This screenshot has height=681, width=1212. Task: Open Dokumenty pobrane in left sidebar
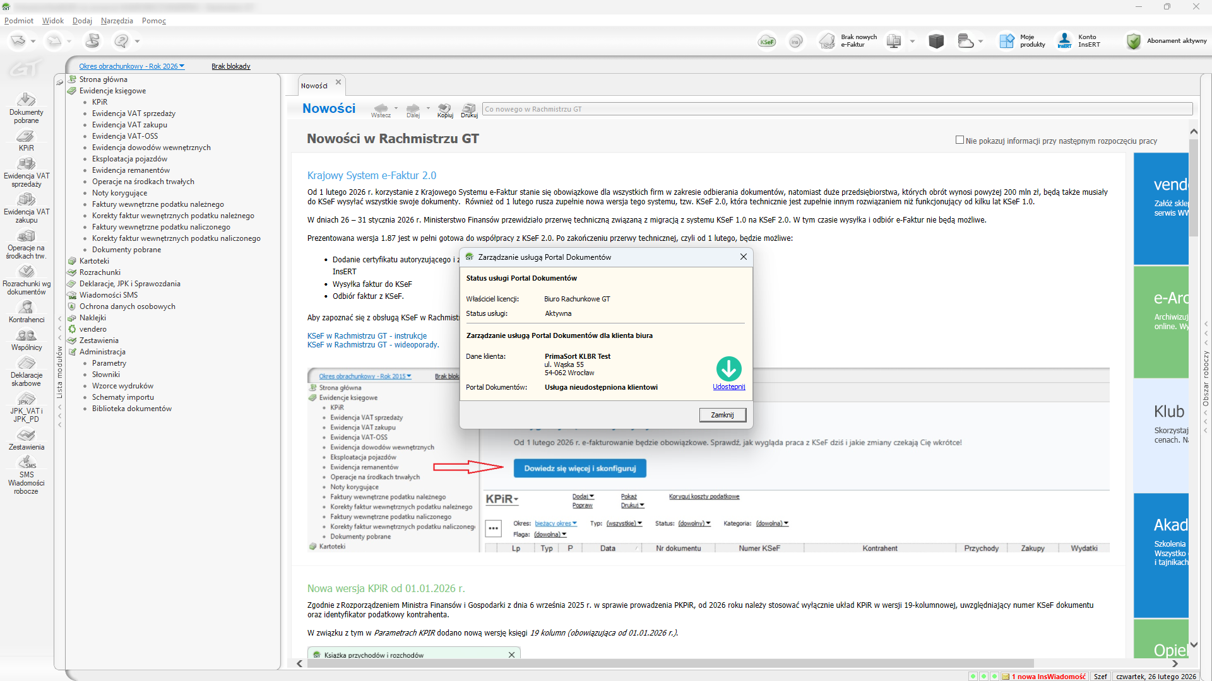click(x=26, y=107)
